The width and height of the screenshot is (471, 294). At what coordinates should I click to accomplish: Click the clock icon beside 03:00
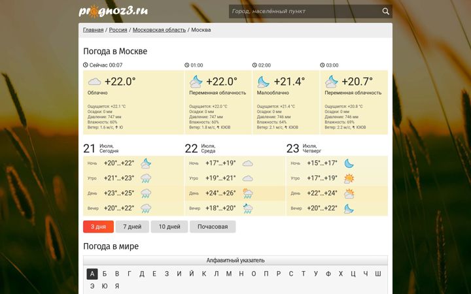point(323,65)
